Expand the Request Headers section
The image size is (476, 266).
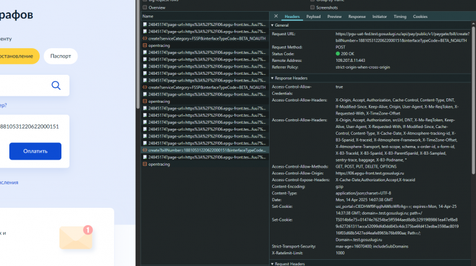272,264
